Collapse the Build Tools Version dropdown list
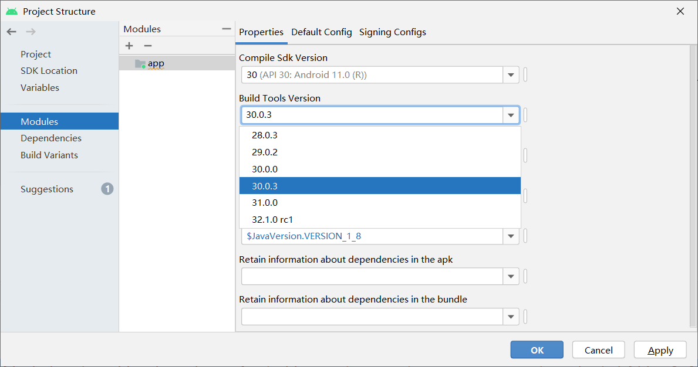The height and width of the screenshot is (367, 698). point(510,115)
